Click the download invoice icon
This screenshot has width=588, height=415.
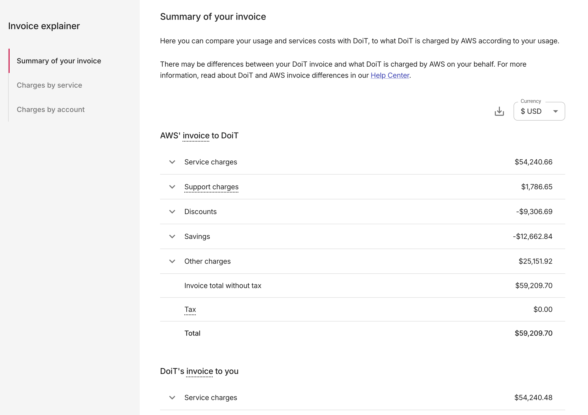(499, 111)
